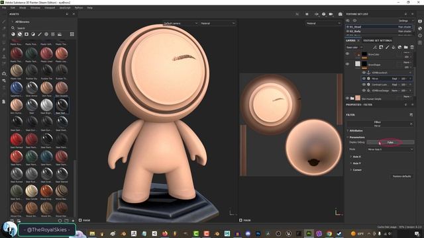Add a mask using Layers toolbar icon
The height and width of the screenshot is (238, 424).
click(381, 47)
